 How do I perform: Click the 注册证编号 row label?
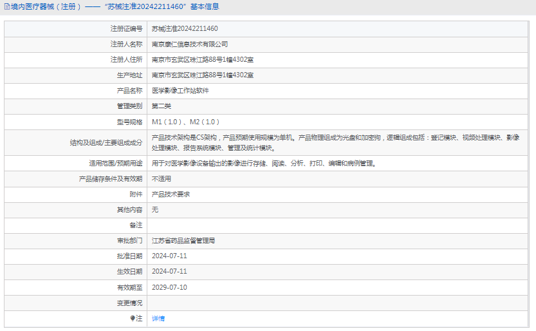[x=126, y=29]
